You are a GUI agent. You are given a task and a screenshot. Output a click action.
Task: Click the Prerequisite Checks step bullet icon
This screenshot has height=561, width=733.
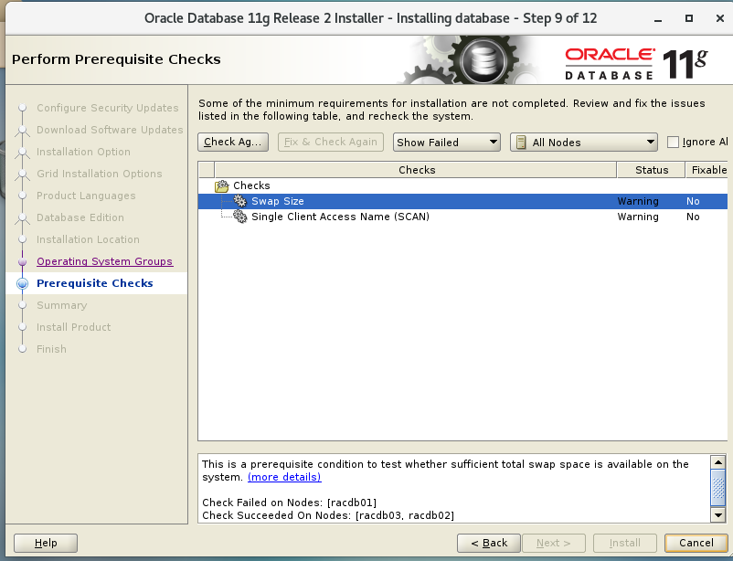point(21,283)
